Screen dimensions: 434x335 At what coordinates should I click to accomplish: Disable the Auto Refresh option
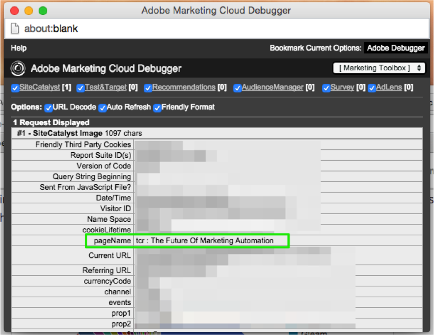pyautogui.click(x=103, y=108)
